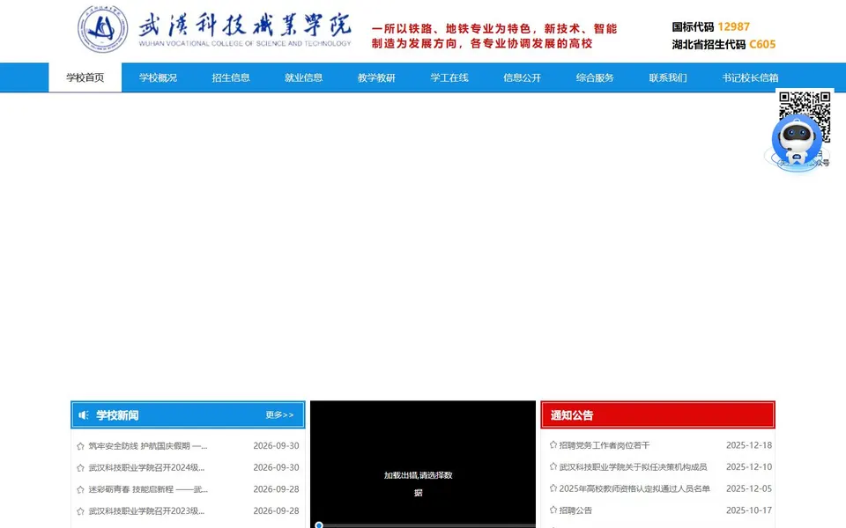
Task: Open the 联系我们 menu
Action: pos(668,77)
